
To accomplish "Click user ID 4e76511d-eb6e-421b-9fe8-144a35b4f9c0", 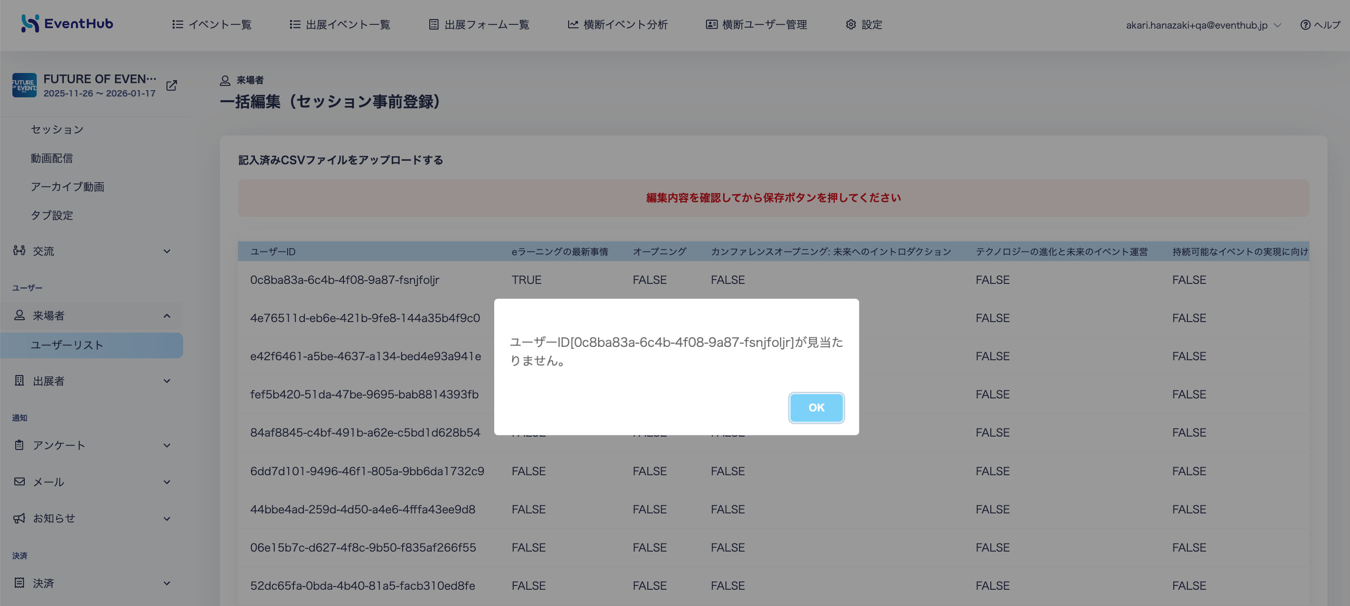I will [x=365, y=318].
